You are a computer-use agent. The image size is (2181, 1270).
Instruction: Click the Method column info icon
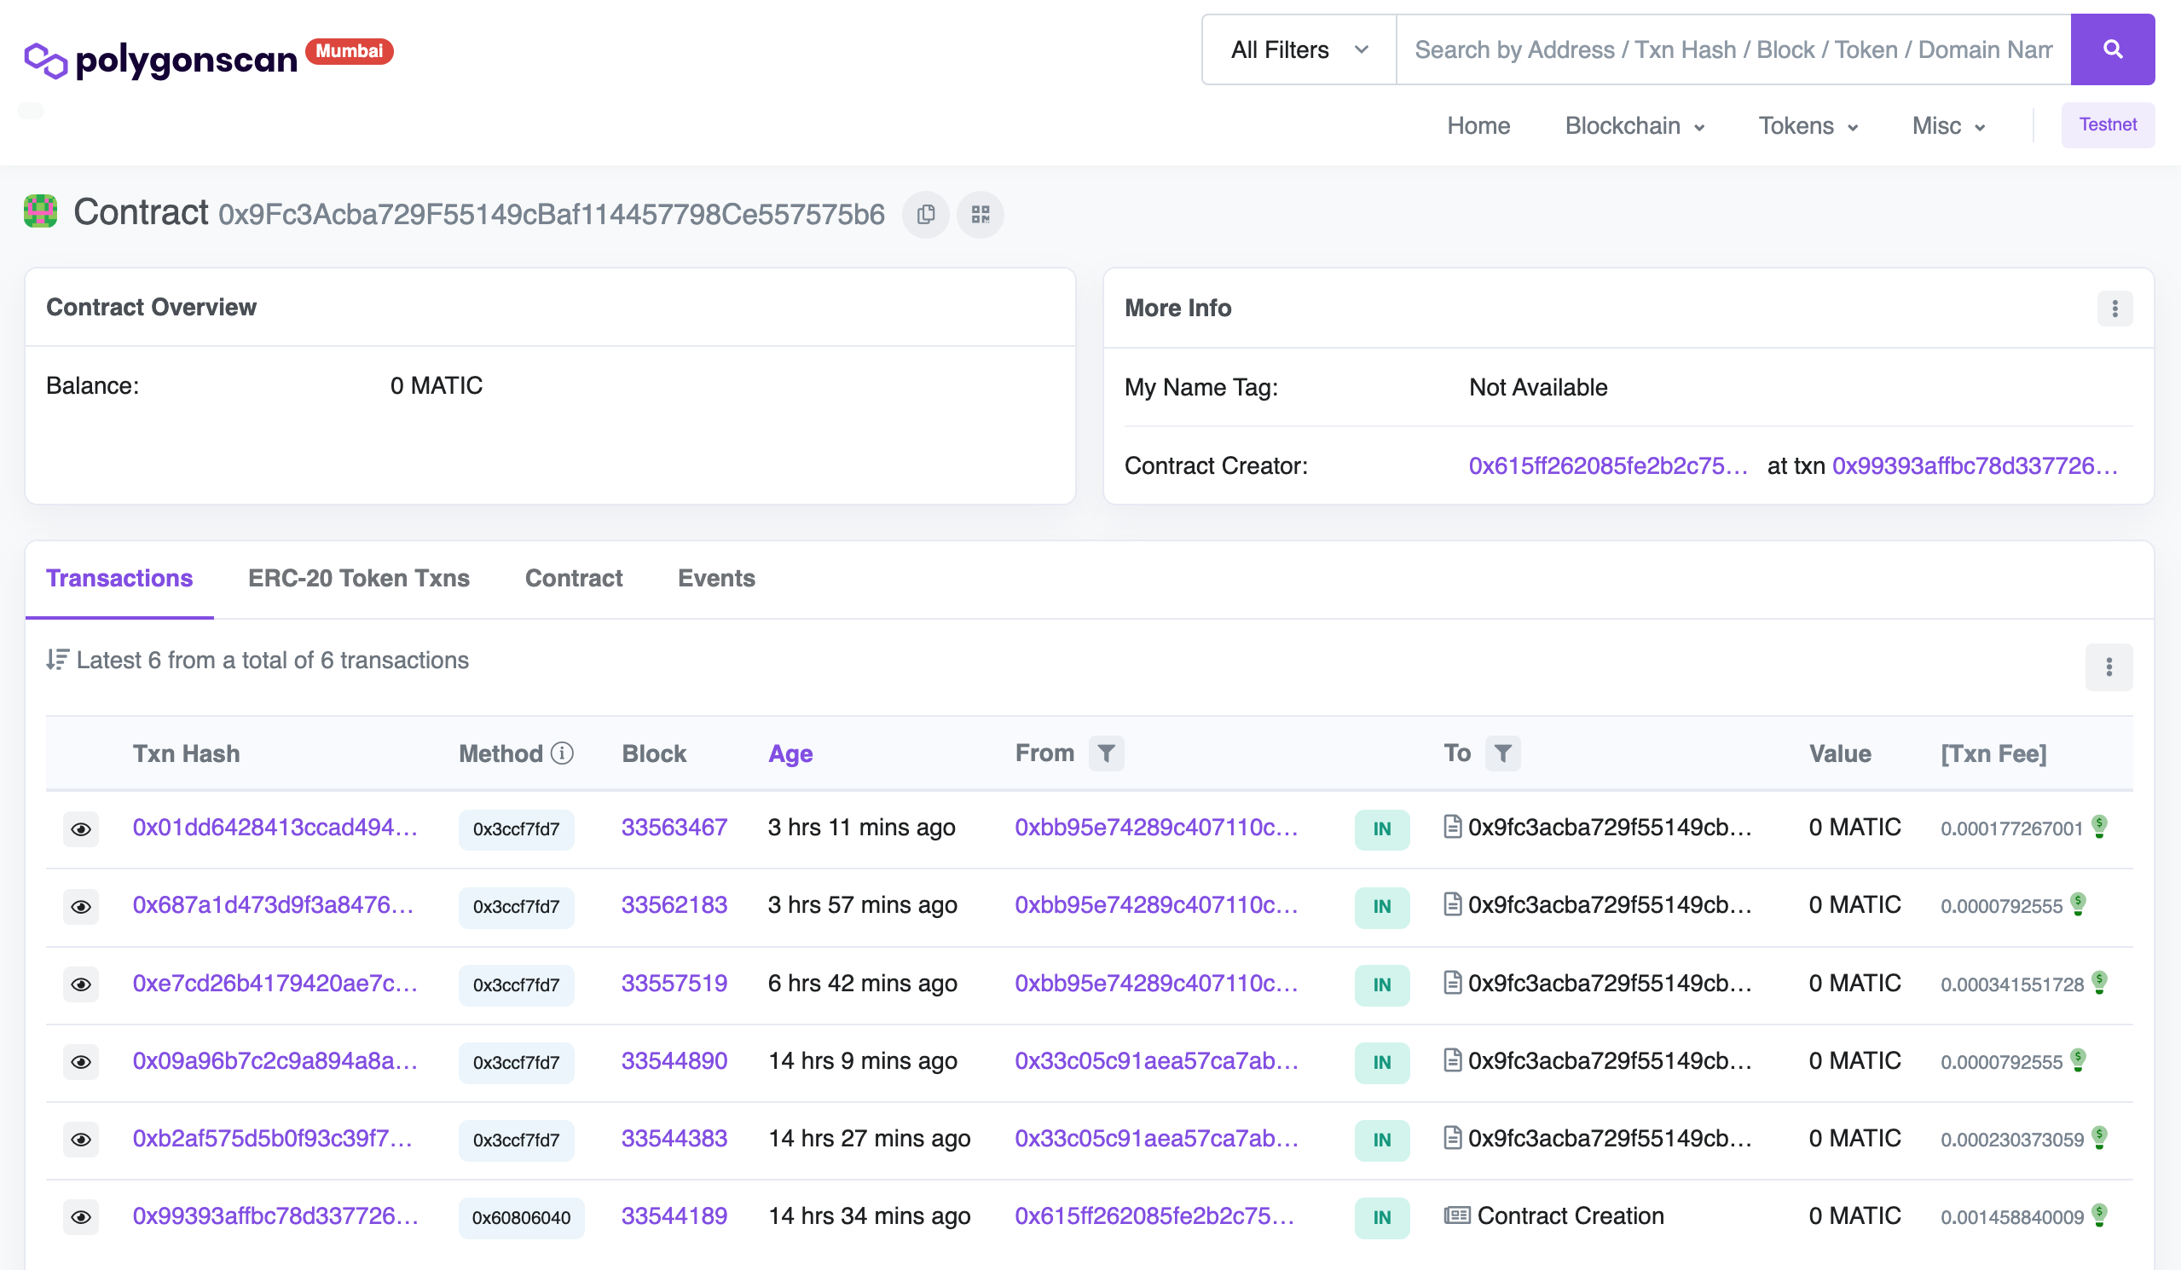point(563,753)
